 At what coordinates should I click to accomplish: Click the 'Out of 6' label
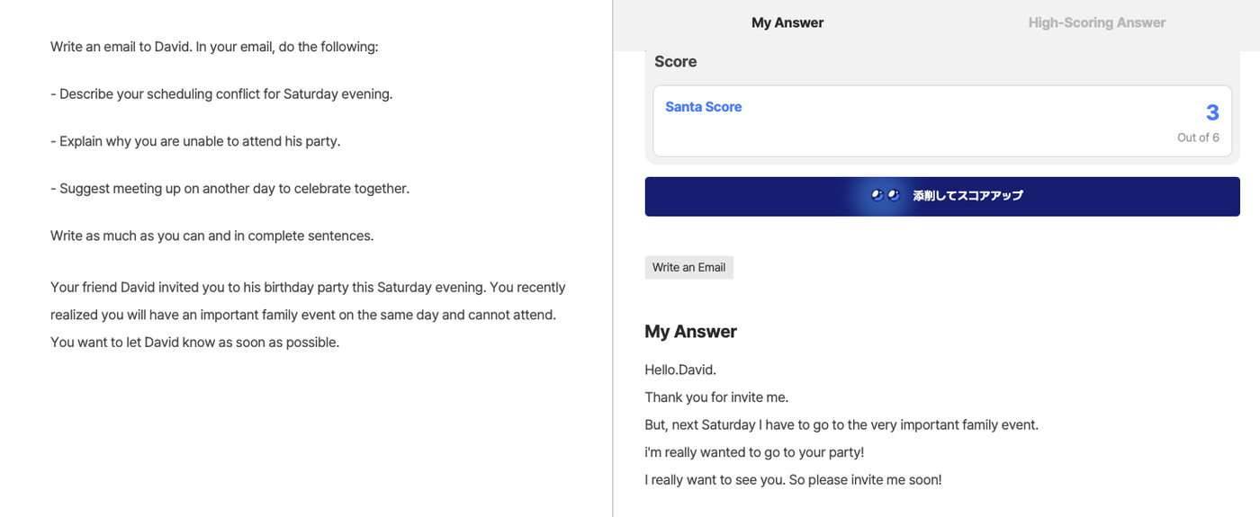[1198, 138]
